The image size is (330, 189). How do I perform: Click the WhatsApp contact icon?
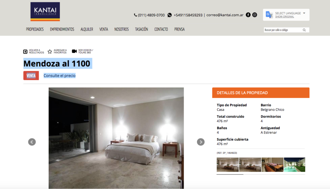point(170,15)
